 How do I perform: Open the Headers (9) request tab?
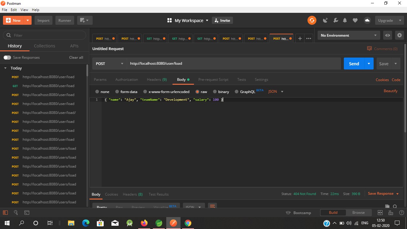click(157, 80)
